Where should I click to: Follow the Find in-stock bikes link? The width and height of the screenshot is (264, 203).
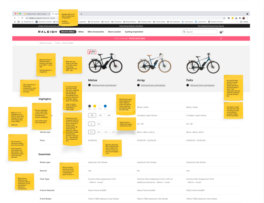[137, 38]
